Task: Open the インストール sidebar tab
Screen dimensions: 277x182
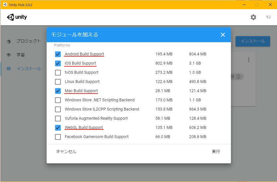Action: 29,69
